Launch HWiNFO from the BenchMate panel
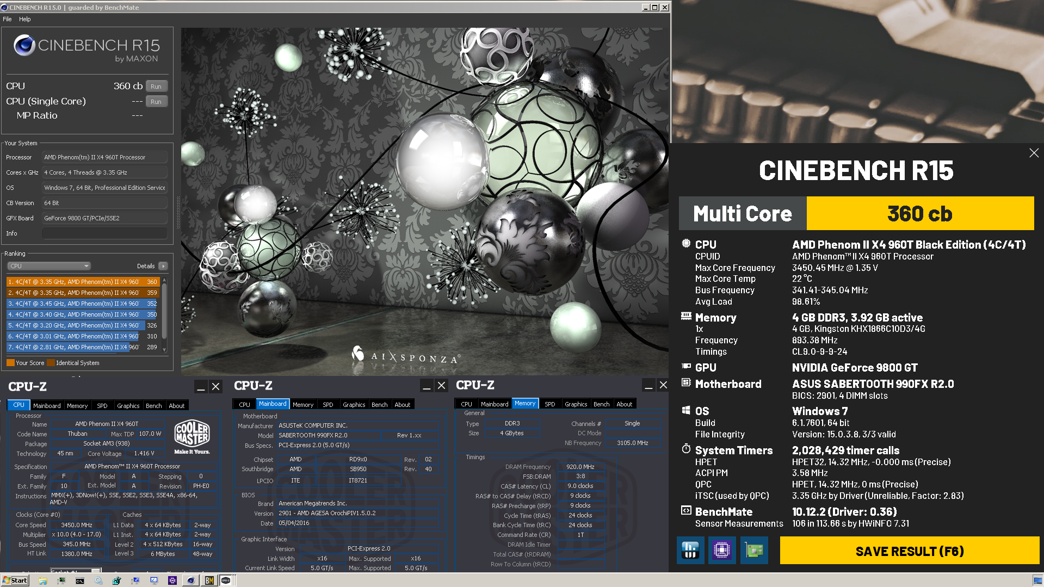The height and width of the screenshot is (587, 1044). (x=690, y=551)
